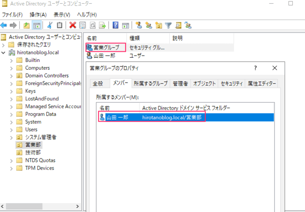Viewport: 305px width, 212px height.
Task: Select the メンバー tab
Action: coord(121,83)
